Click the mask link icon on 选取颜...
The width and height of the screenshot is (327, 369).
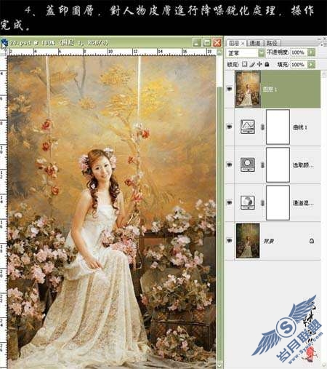pyautogui.click(x=262, y=165)
